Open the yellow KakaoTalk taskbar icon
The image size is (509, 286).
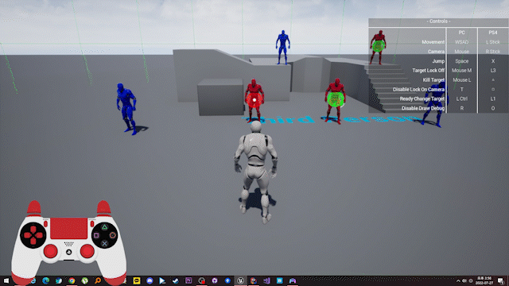(137, 280)
